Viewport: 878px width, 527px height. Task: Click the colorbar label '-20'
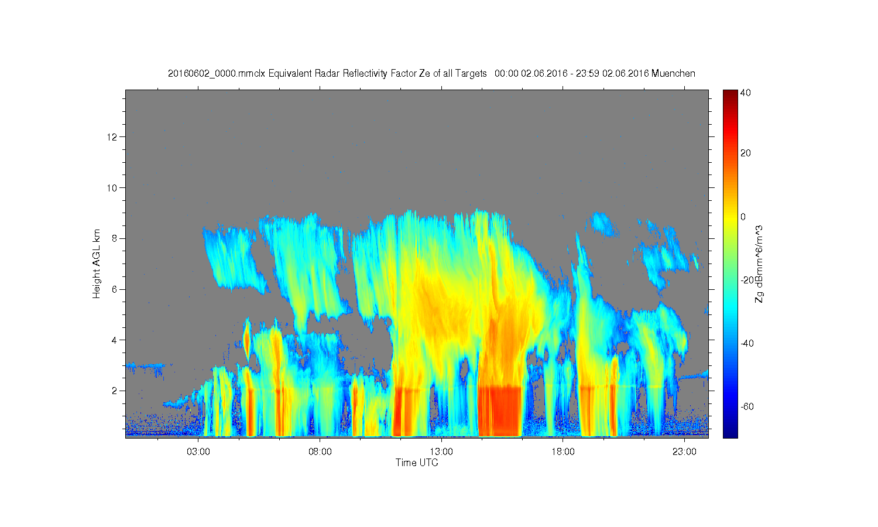click(x=747, y=280)
